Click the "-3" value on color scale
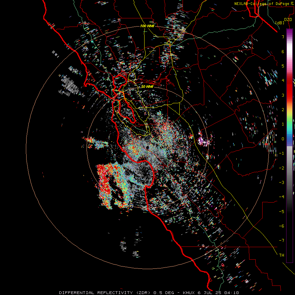Image resolution: width=295 pixels, height=295 pixels. coord(282,183)
